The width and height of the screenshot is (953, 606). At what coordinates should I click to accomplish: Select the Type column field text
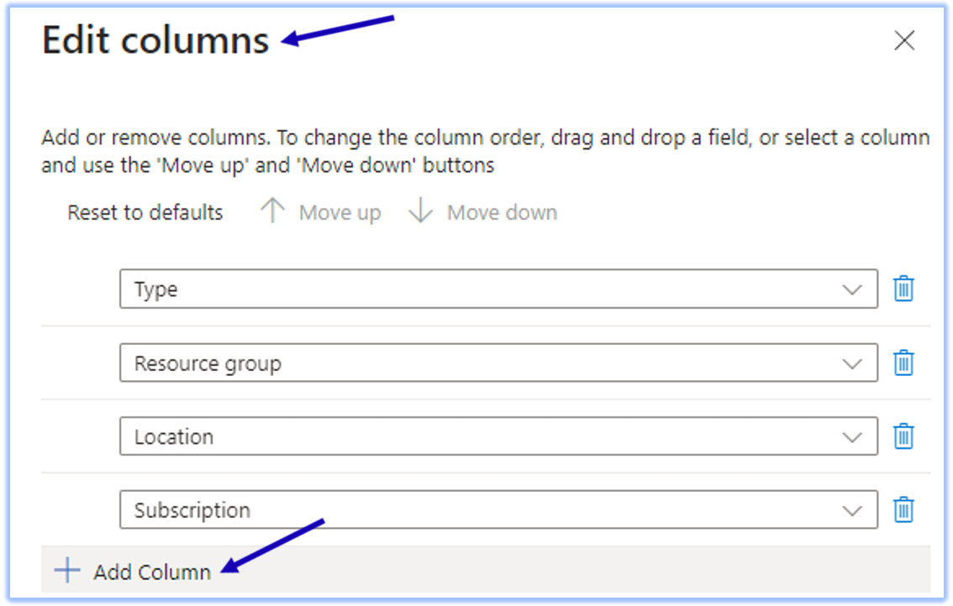tap(156, 290)
